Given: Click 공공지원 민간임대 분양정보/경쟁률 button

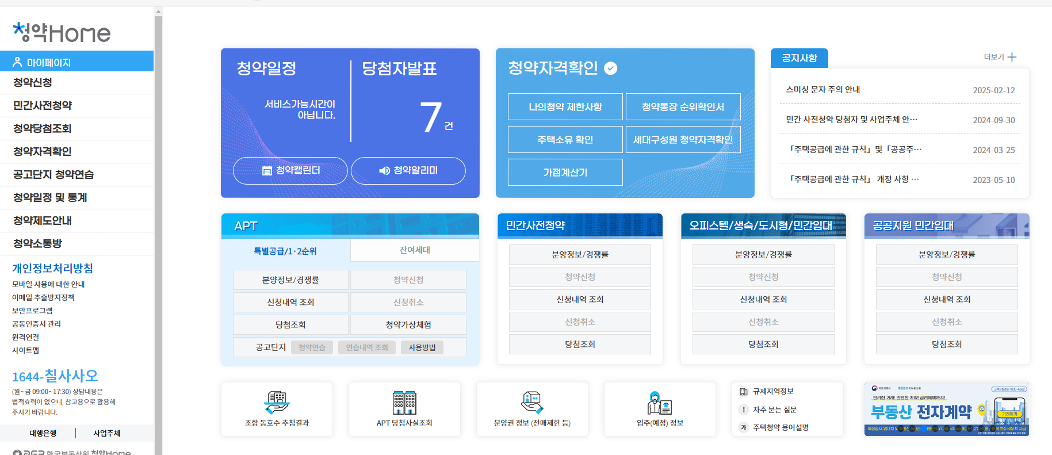Looking at the screenshot, I should [947, 255].
